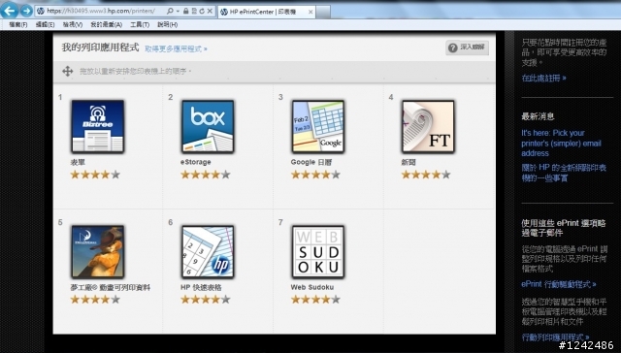Open the FT news app icon
The height and width of the screenshot is (353, 621).
[x=428, y=127]
